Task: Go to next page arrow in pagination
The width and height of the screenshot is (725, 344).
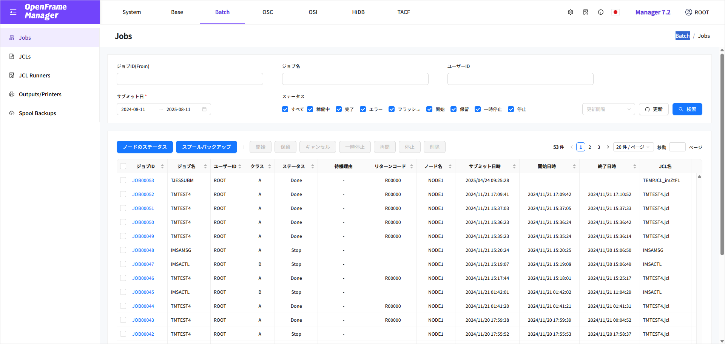Action: pyautogui.click(x=608, y=147)
